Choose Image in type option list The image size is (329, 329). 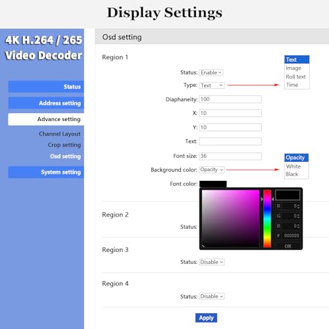297,68
